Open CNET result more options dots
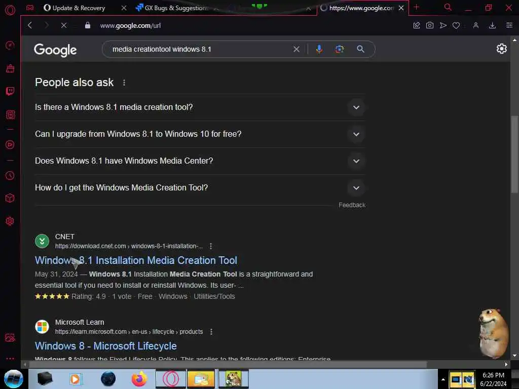Image resolution: width=519 pixels, height=389 pixels. coord(211,246)
